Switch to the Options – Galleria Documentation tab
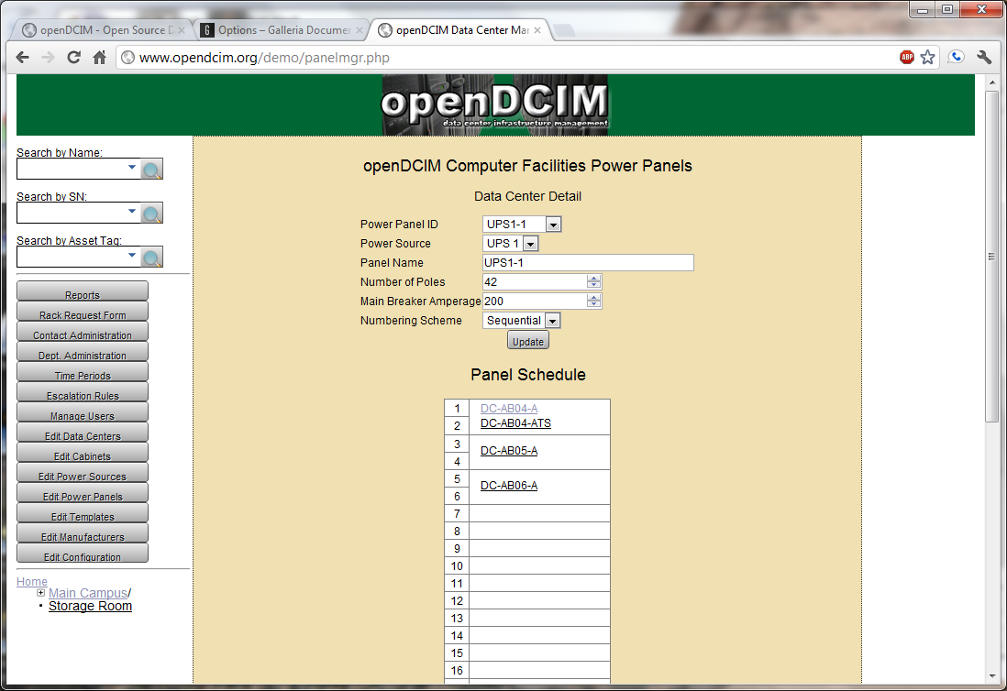1007x691 pixels. point(276,30)
